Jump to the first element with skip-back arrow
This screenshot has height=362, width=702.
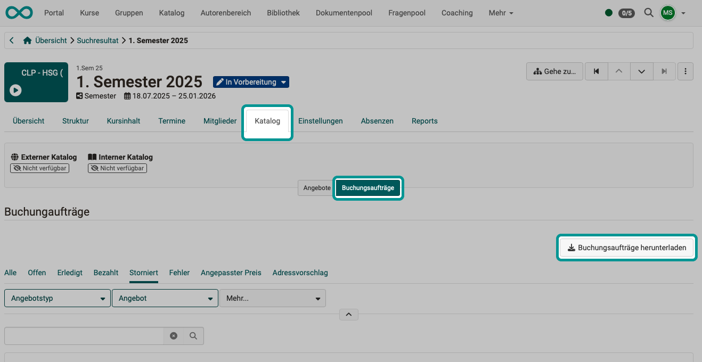click(x=596, y=71)
